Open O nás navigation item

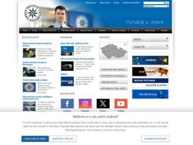[x=34, y=31]
